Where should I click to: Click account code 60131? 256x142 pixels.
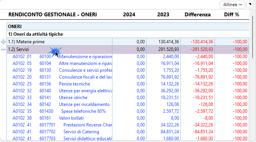45,77
